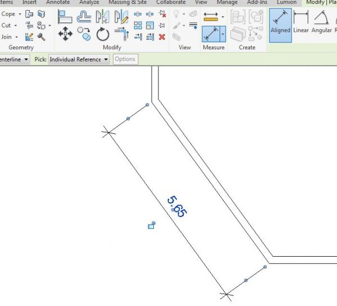Expand the Cope dropdown arrow
The height and width of the screenshot is (306, 337).
pos(20,14)
